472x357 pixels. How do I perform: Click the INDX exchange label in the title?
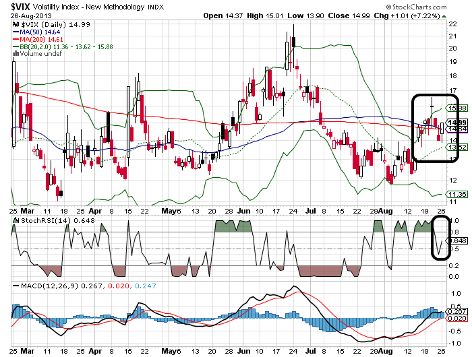pos(156,7)
